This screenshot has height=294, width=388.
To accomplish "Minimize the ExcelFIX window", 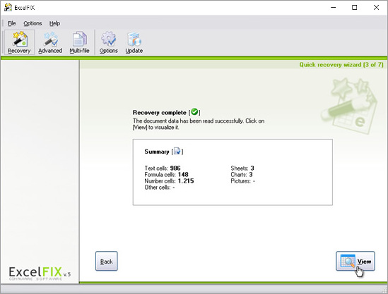I will [x=333, y=8].
